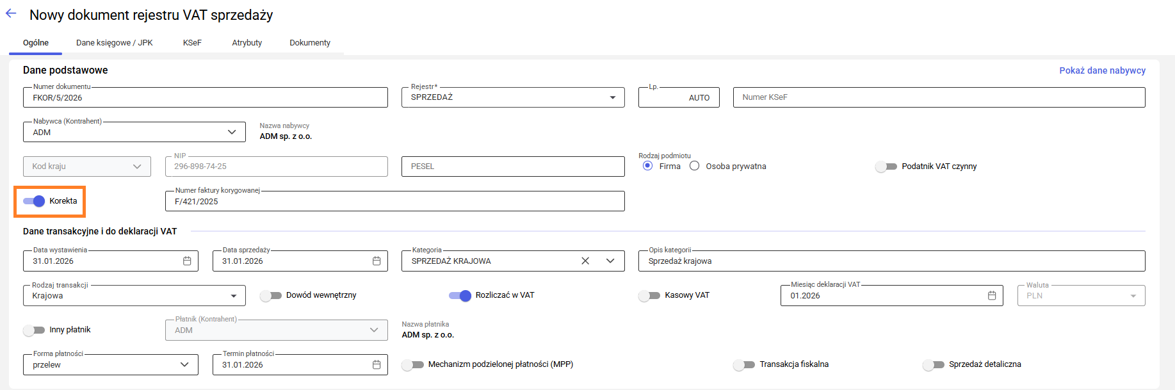Viewport: 1175px width, 390px height.
Task: Expand Forma płatności dropdown
Action: pos(184,365)
